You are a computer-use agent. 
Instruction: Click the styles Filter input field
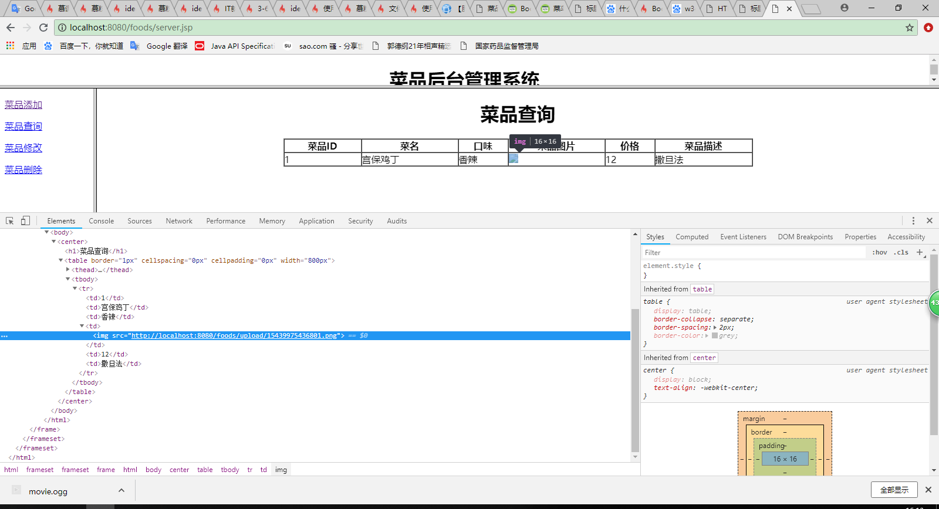[751, 253]
